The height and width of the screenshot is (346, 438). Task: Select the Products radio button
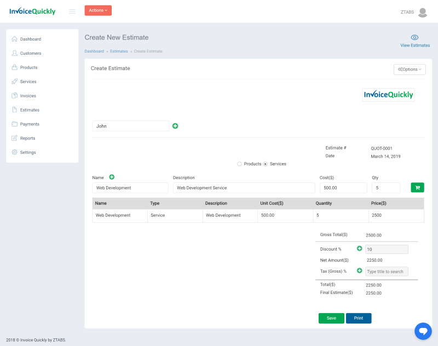point(239,164)
